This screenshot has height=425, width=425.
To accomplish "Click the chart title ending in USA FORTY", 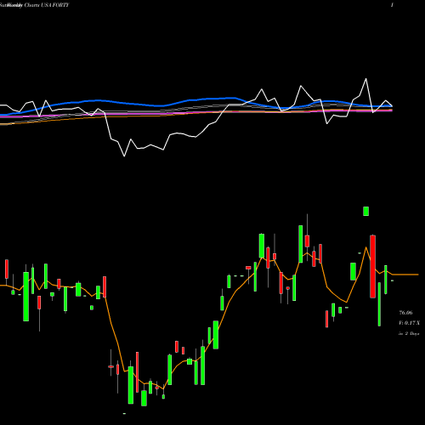I will click(x=34, y=5).
